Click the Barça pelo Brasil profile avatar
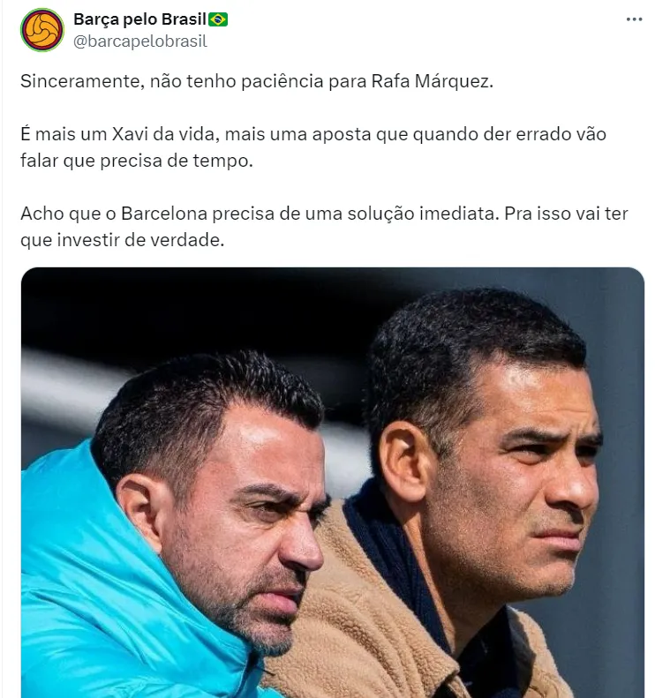Image resolution: width=655 pixels, height=698 pixels. [42, 30]
